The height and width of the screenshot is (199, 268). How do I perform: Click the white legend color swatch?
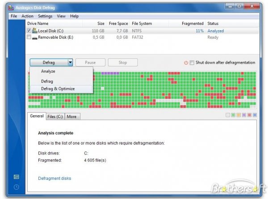click(x=228, y=115)
